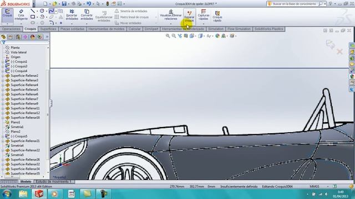The width and height of the screenshot is (355, 199).
Task: Click the Section view icon
Action: tap(186, 36)
